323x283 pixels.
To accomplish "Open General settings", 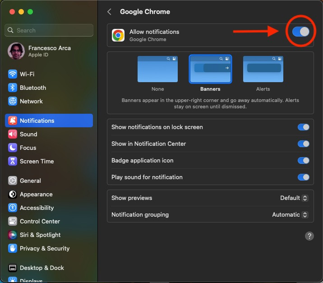I will pos(49,181).
